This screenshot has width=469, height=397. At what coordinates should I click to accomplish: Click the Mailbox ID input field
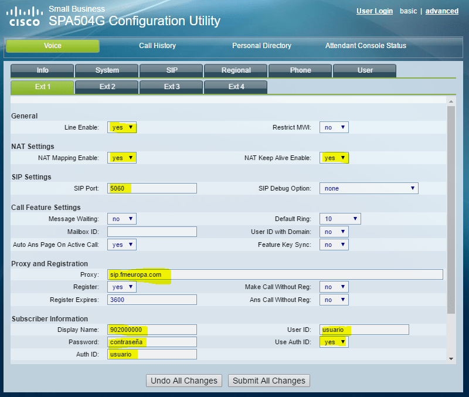152,232
